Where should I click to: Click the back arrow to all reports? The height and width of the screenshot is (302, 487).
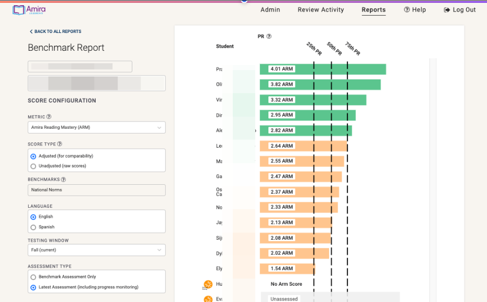(31, 31)
